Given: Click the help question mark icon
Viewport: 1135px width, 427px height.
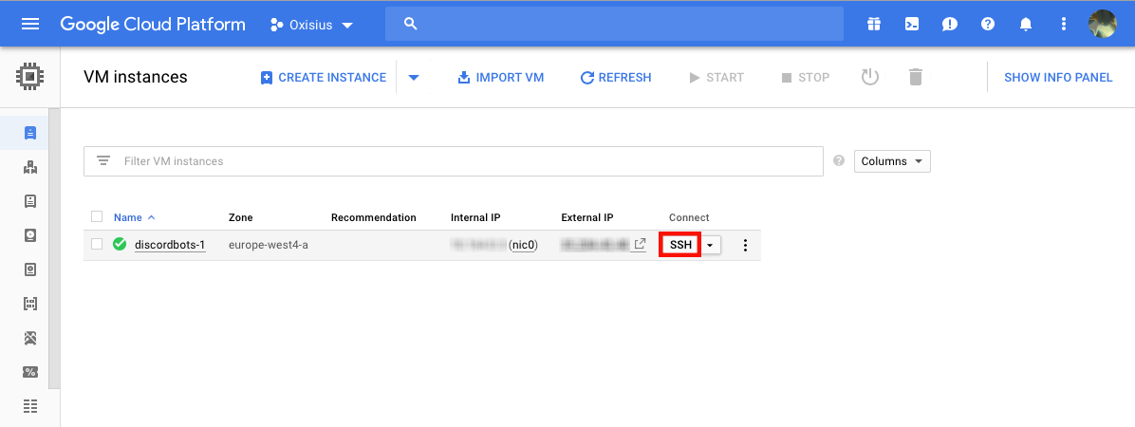Looking at the screenshot, I should pyautogui.click(x=987, y=25).
